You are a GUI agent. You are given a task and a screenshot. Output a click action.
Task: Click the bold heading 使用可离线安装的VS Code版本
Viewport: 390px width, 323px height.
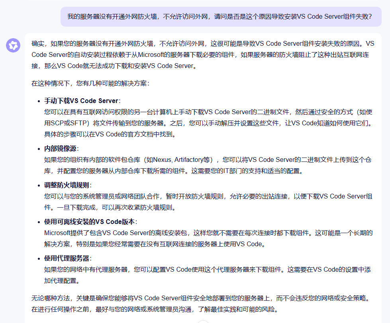90,222
